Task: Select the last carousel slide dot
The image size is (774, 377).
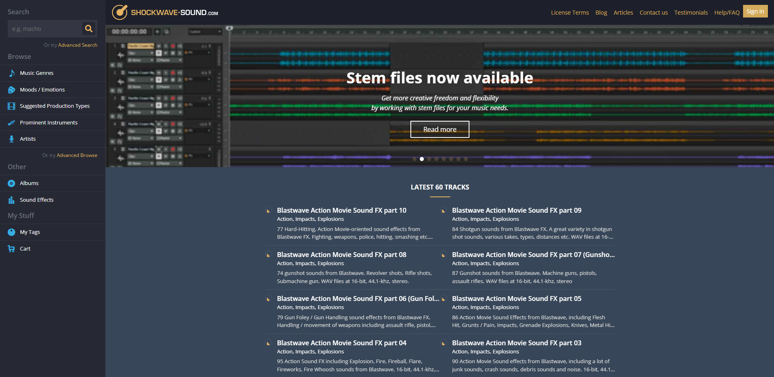Action: [x=466, y=159]
